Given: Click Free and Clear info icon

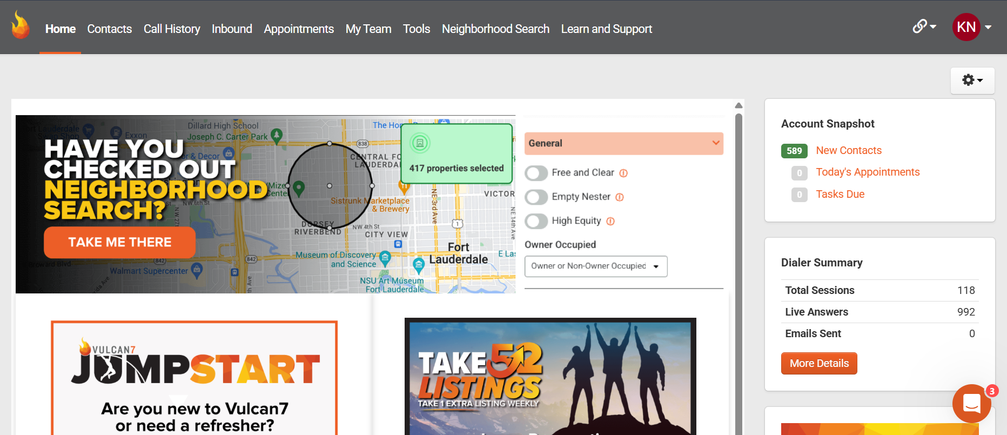Looking at the screenshot, I should [x=623, y=173].
